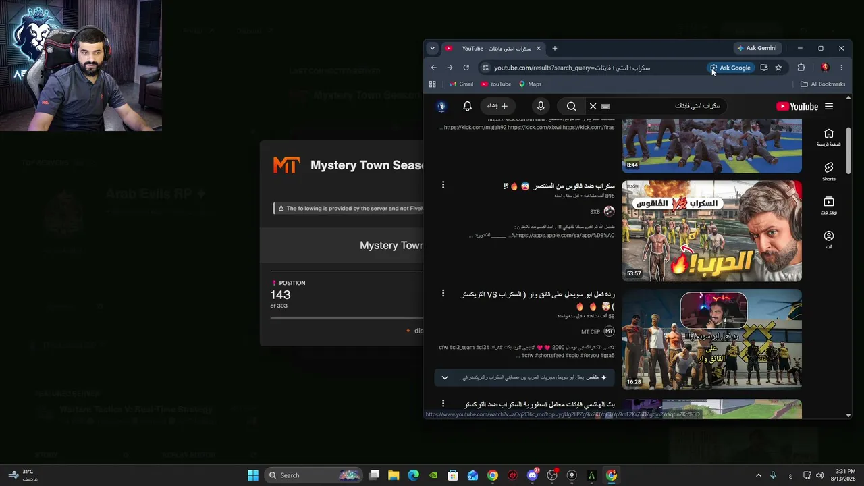The width and height of the screenshot is (864, 486).
Task: Select the YouTube سكراب امني فايتات browser tab
Action: tap(493, 49)
